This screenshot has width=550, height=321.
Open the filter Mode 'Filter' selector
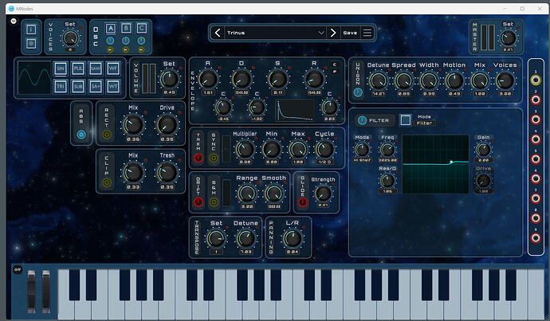pyautogui.click(x=424, y=123)
